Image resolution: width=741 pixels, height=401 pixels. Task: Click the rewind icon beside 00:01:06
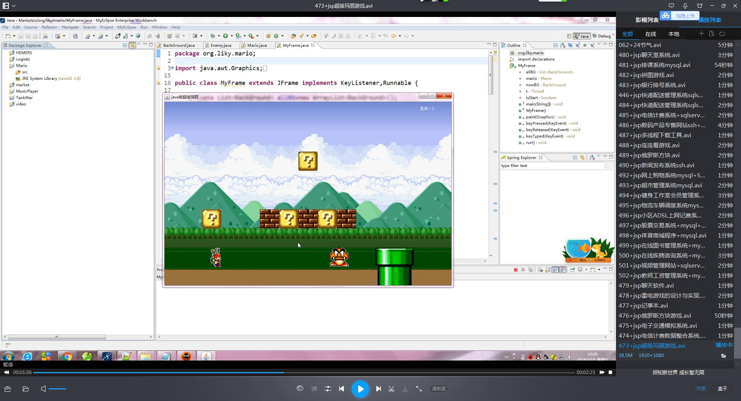6,372
